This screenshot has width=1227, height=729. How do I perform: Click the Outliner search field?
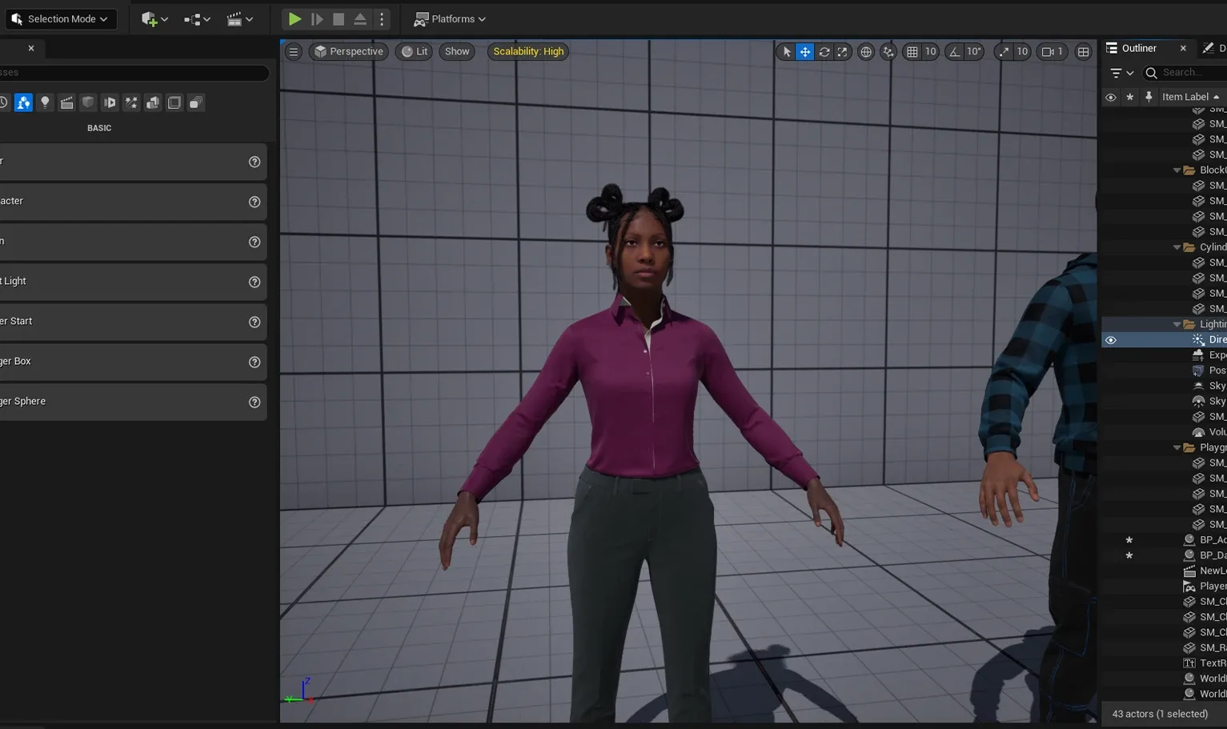coord(1185,73)
